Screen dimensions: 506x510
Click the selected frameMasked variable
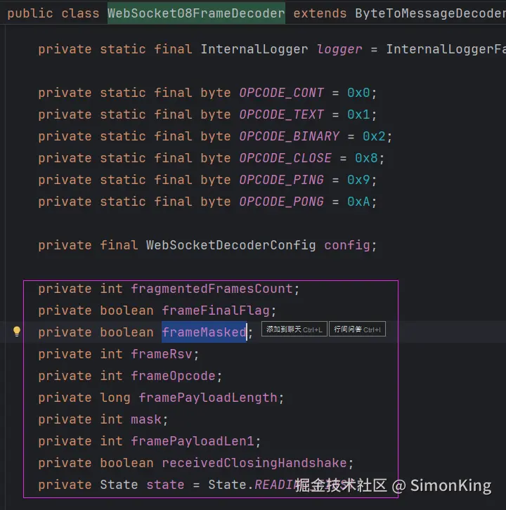click(204, 332)
